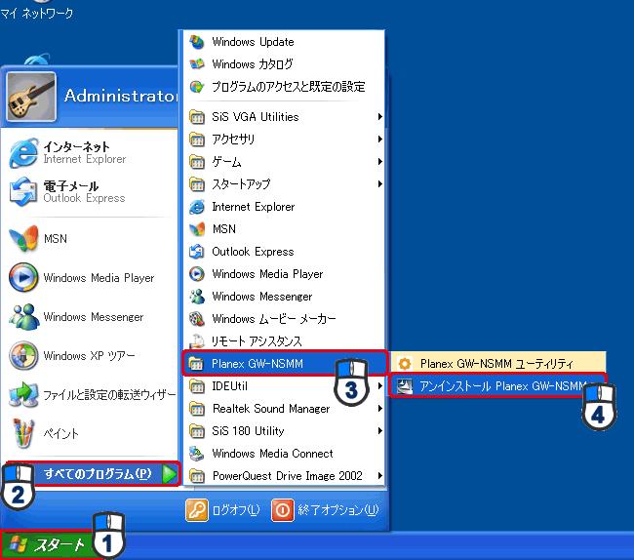Click the Windows カタログ icon
The width and height of the screenshot is (634, 560).
197,63
